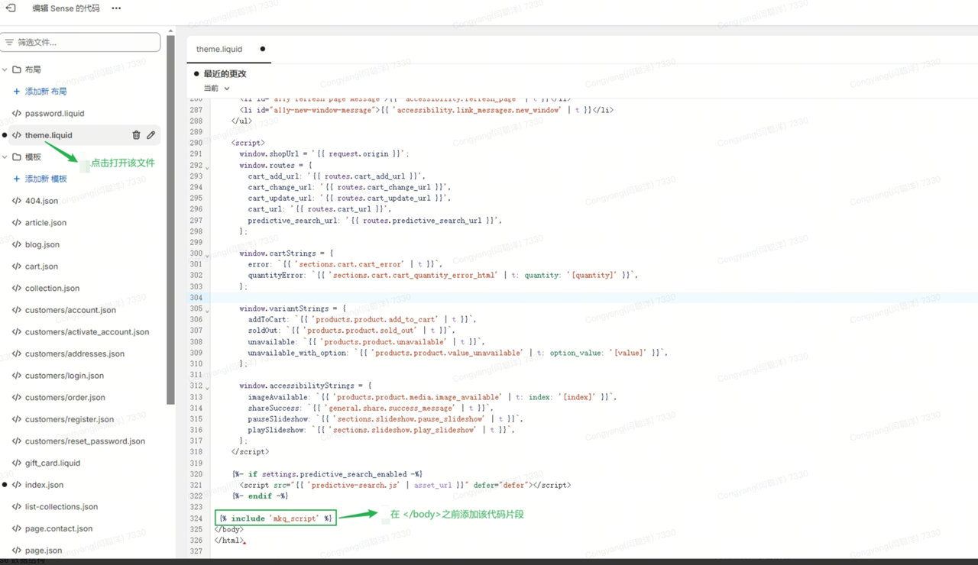Collapse the 布局 folder
Viewport: 978px width, 565px height.
click(x=5, y=69)
